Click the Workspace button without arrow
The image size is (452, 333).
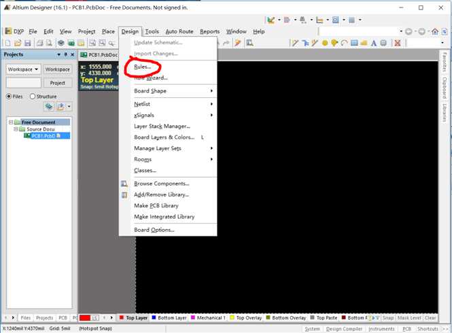[57, 69]
